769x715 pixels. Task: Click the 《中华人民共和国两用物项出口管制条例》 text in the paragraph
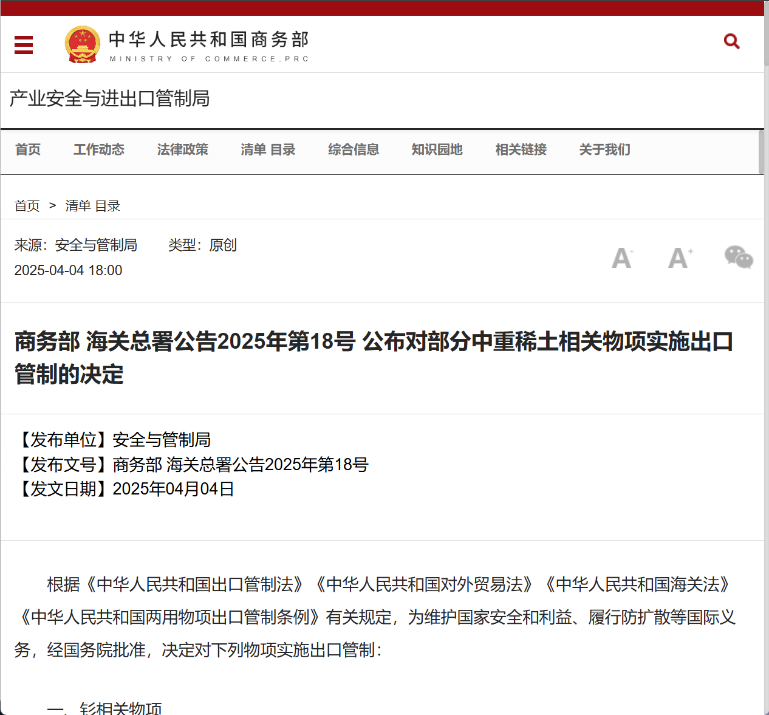point(170,617)
